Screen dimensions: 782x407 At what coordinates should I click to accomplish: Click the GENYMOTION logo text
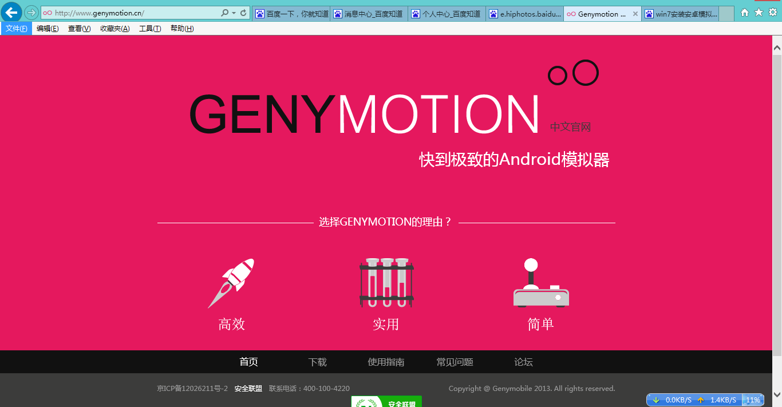pyautogui.click(x=364, y=114)
